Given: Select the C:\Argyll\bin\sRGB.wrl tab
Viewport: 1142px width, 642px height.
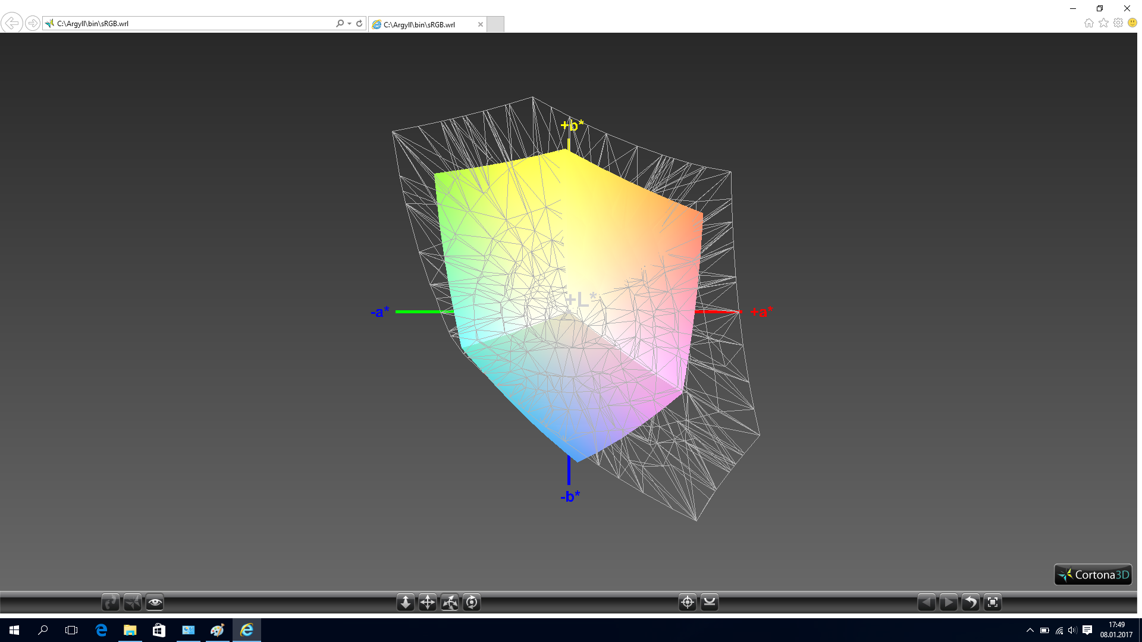Looking at the screenshot, I should pos(419,24).
